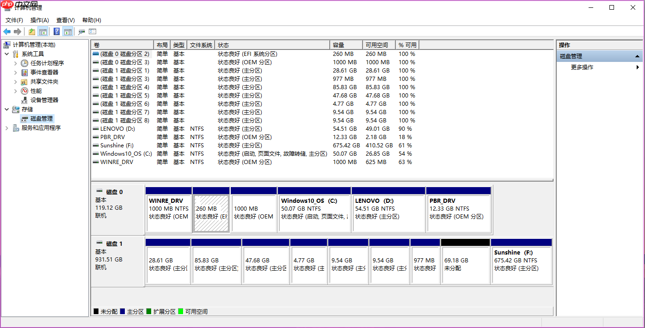Toggle the show/hide console tree button
This screenshot has height=328, width=645.
pyautogui.click(x=43, y=32)
